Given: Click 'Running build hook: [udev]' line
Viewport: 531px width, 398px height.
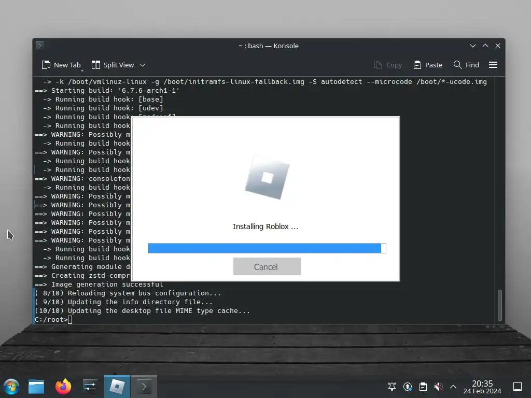Looking at the screenshot, I should [x=103, y=108].
